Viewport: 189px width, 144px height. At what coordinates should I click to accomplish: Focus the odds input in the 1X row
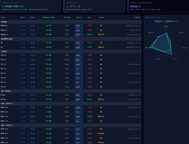[x=79, y=43]
